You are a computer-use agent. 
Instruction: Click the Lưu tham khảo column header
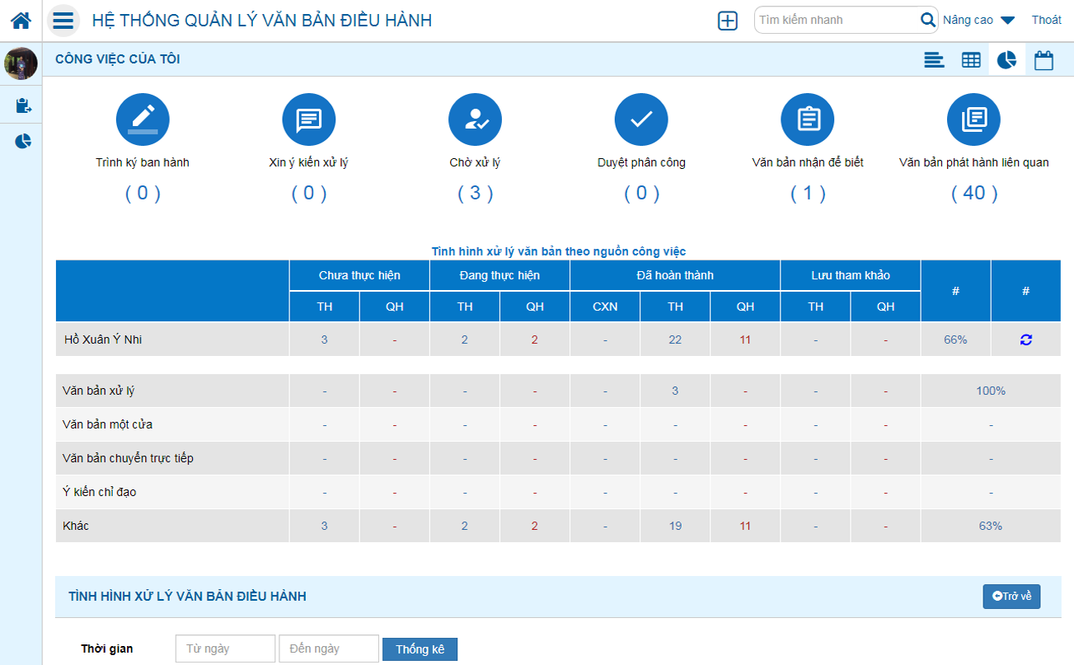pyautogui.click(x=851, y=275)
